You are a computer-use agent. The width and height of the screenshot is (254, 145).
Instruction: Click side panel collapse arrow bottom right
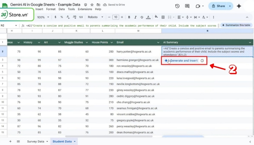(250, 142)
